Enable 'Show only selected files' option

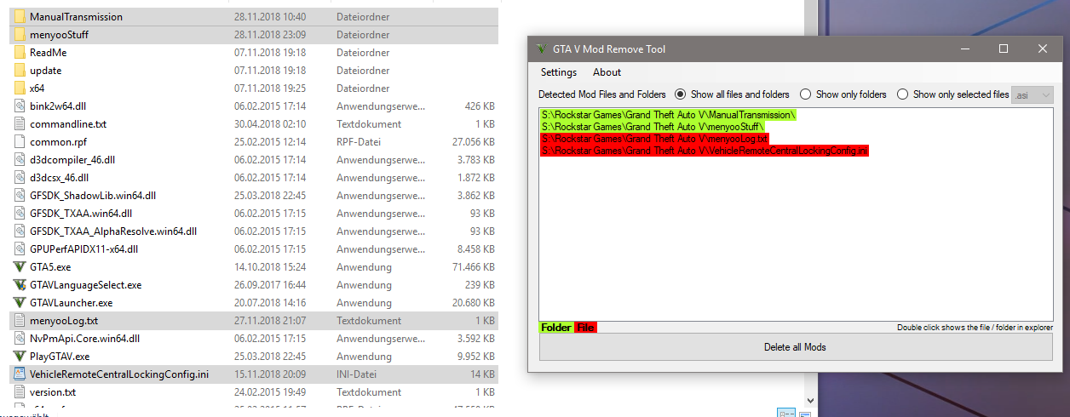point(903,94)
